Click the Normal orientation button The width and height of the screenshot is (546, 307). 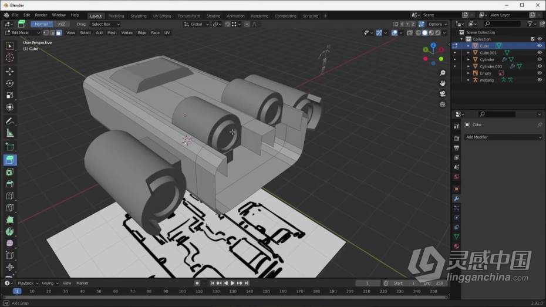pyautogui.click(x=42, y=25)
